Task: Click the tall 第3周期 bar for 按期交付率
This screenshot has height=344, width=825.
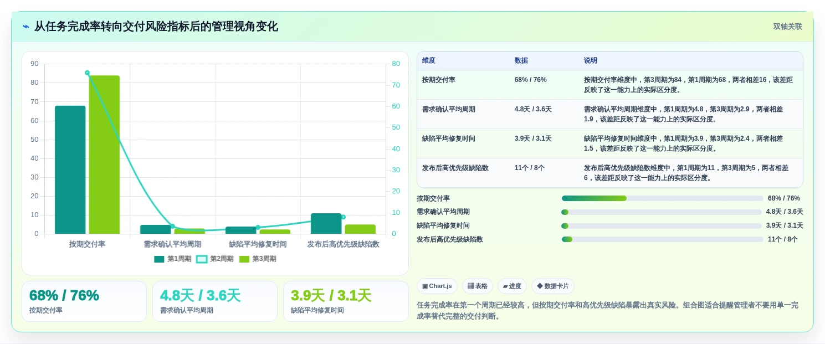Action: [104, 155]
